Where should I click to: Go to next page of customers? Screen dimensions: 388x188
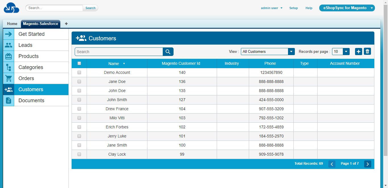click(x=368, y=164)
